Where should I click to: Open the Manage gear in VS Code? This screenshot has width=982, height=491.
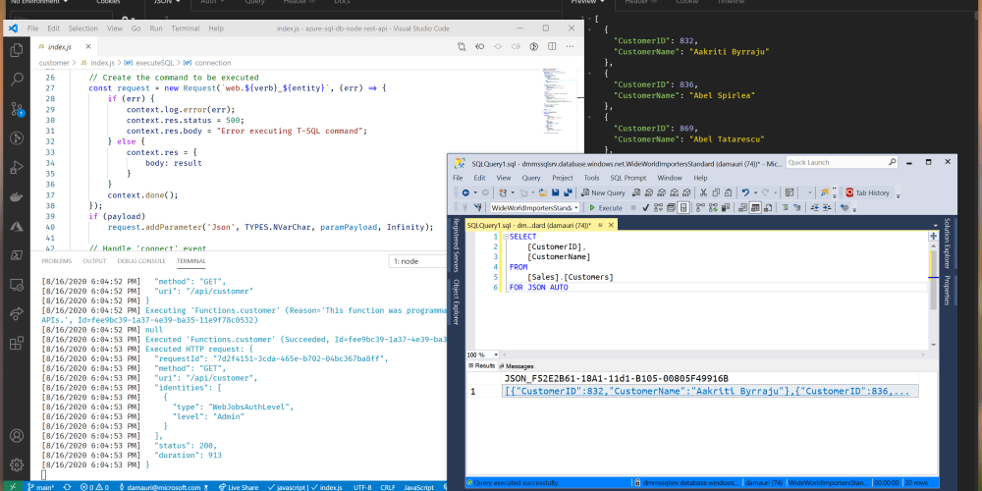pos(17,464)
